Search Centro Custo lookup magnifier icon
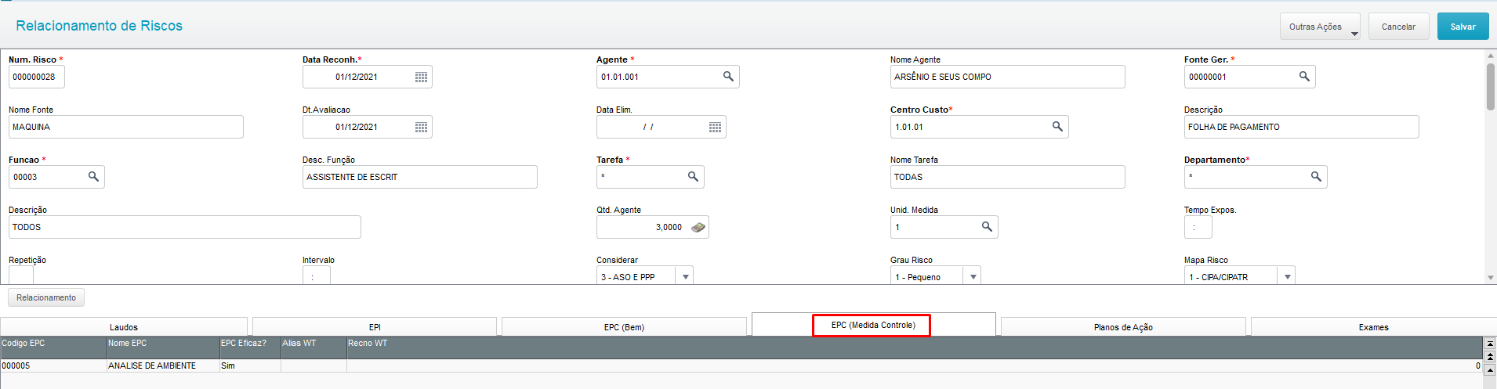1497x389 pixels. (1057, 126)
